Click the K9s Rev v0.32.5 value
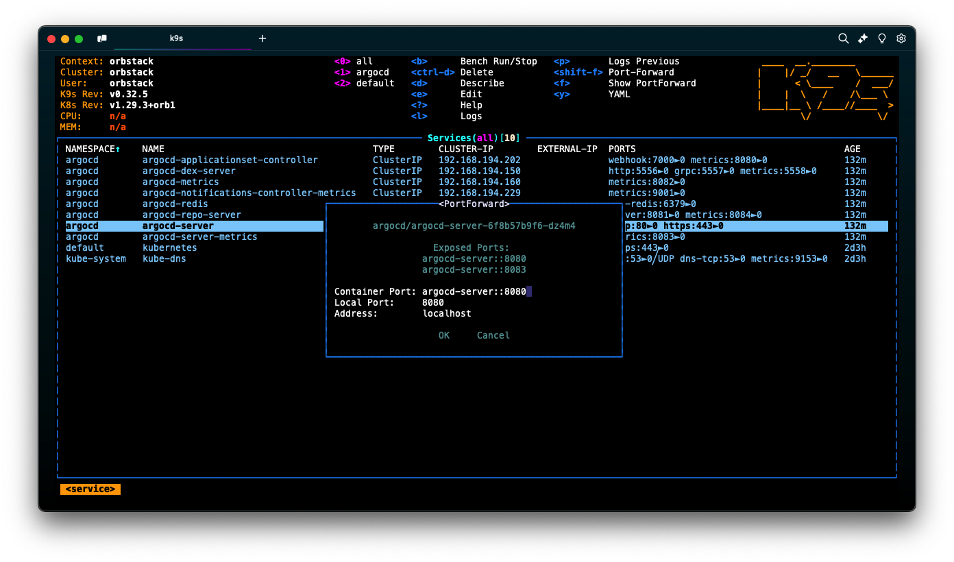The width and height of the screenshot is (954, 562). (129, 94)
